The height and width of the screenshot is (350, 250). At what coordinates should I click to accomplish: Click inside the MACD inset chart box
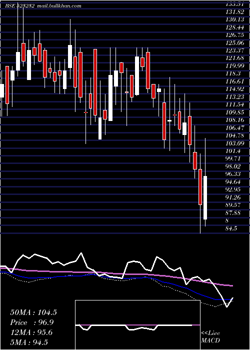(137, 325)
